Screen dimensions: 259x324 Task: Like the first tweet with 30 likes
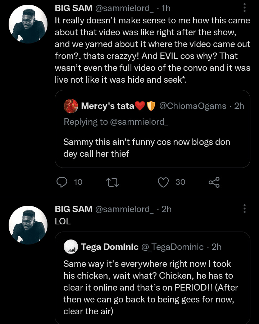[164, 182]
